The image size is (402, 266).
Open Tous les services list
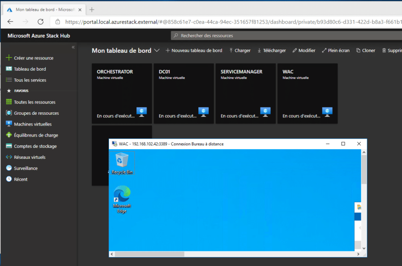coord(30,80)
